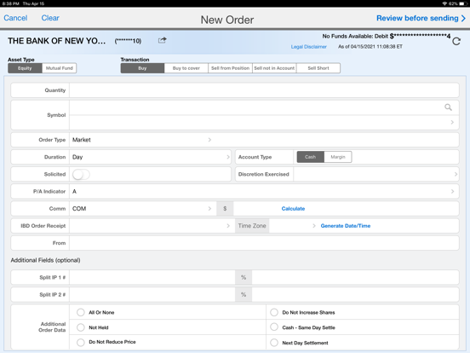Screen dimensions: 470x353
Task: Select Next Day Settlement option
Action: pyautogui.click(x=274, y=342)
